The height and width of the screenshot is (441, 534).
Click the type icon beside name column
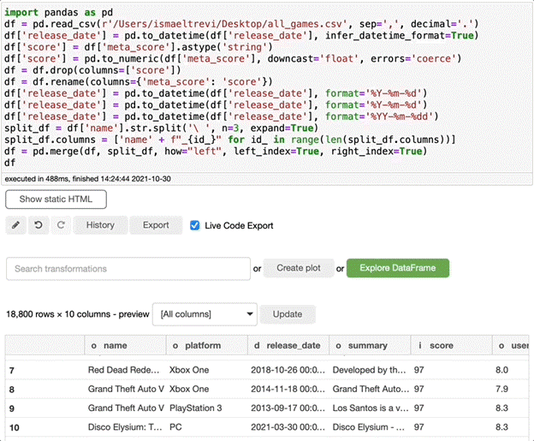[93, 346]
